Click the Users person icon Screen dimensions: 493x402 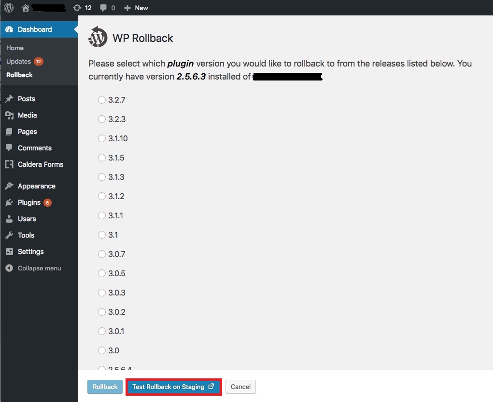(9, 219)
